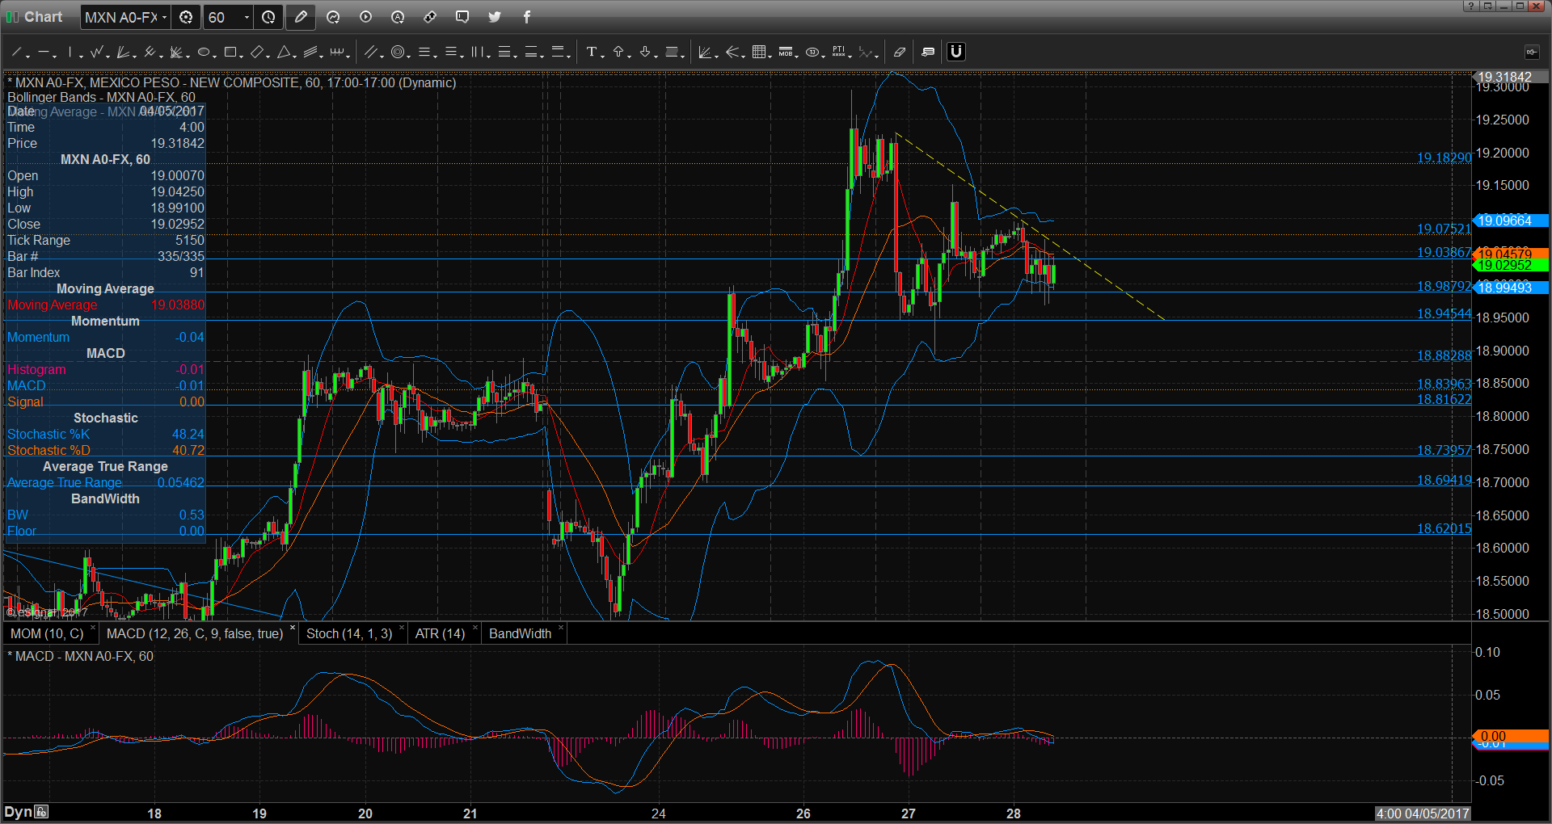Select the ellipse drawing tool
The image size is (1552, 824).
[204, 53]
